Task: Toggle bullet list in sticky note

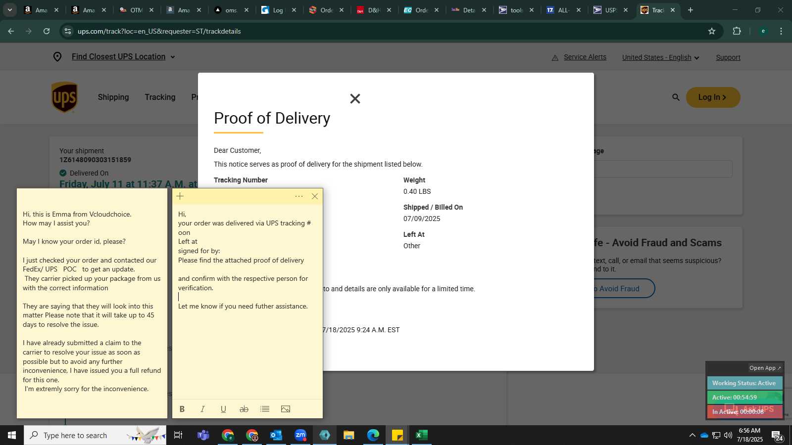Action: click(x=265, y=409)
